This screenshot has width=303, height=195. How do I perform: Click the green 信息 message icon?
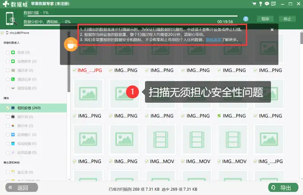point(13,52)
